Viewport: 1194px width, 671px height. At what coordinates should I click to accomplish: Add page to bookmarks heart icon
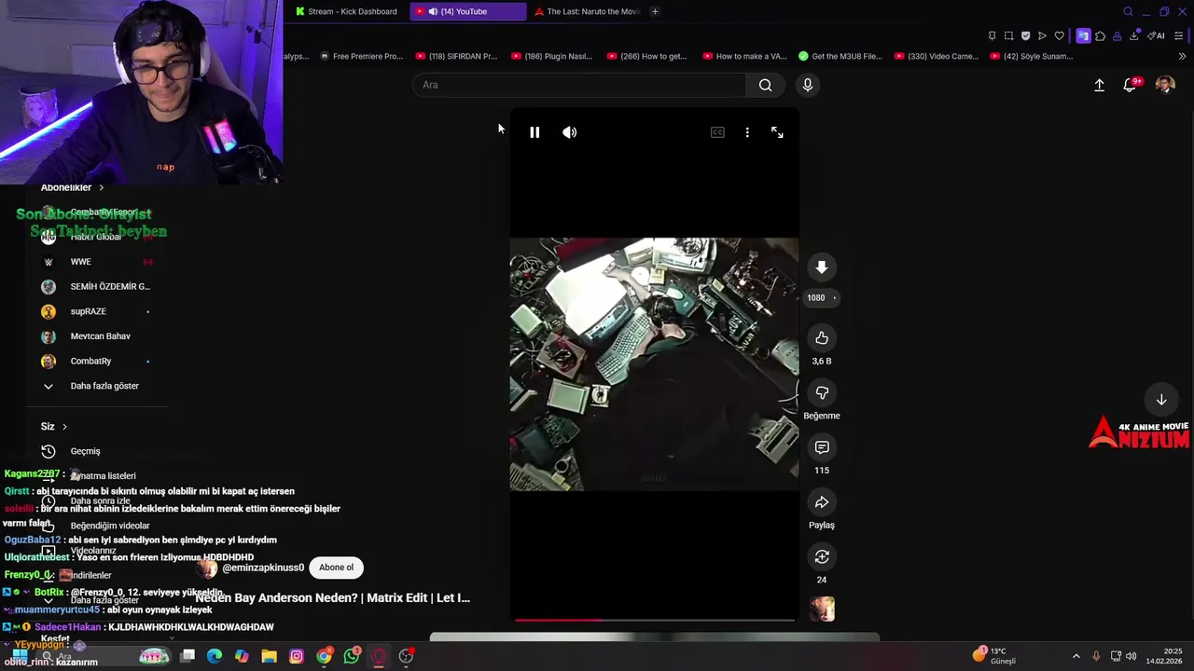click(x=1059, y=35)
